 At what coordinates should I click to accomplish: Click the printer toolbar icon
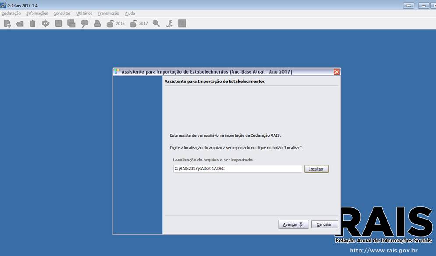(97, 23)
